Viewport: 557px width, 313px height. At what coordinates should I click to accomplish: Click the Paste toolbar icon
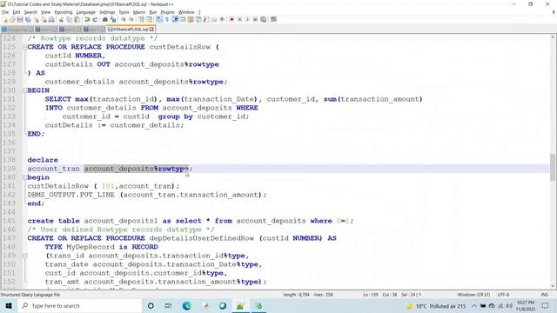tap(77, 19)
